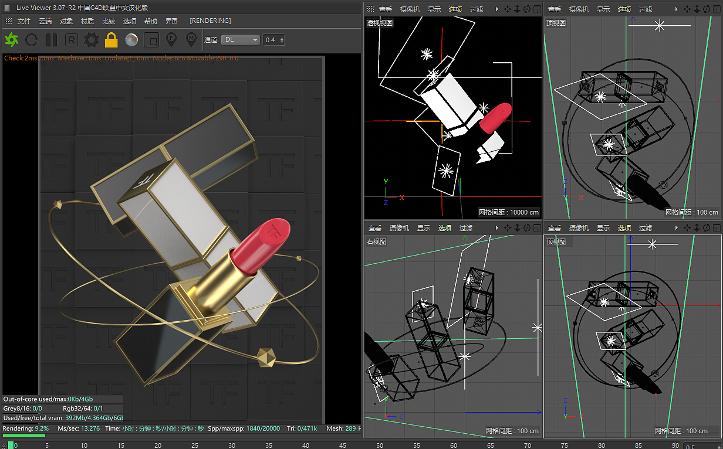
Task: Click the rotate-camera icon in lower-right top view
Action: (707, 228)
